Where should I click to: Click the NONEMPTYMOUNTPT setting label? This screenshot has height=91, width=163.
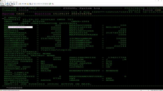(85, 71)
